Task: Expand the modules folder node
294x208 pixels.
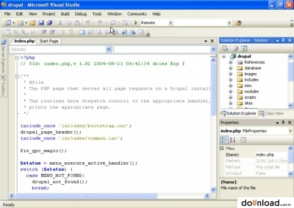Action: [230, 91]
